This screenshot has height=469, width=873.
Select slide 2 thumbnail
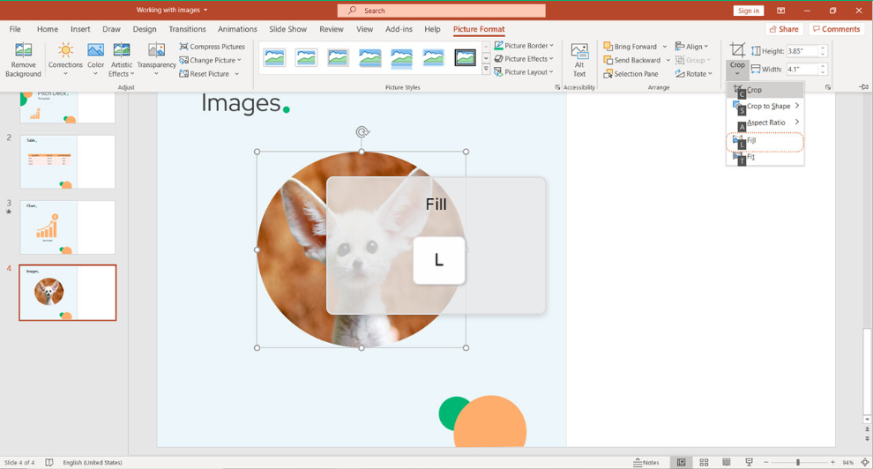click(67, 162)
